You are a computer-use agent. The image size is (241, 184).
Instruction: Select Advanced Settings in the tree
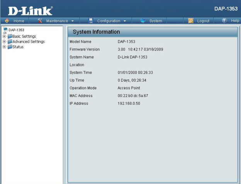[x=29, y=42]
